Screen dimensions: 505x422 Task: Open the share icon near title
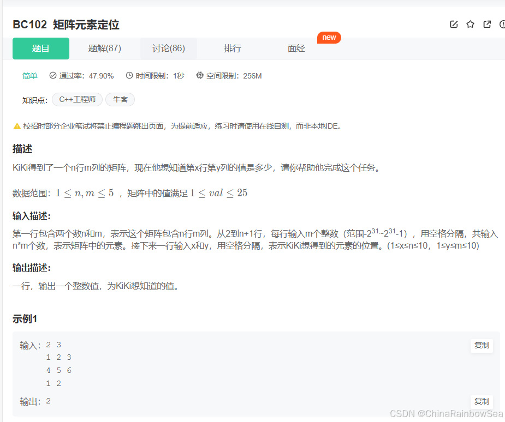click(x=487, y=25)
